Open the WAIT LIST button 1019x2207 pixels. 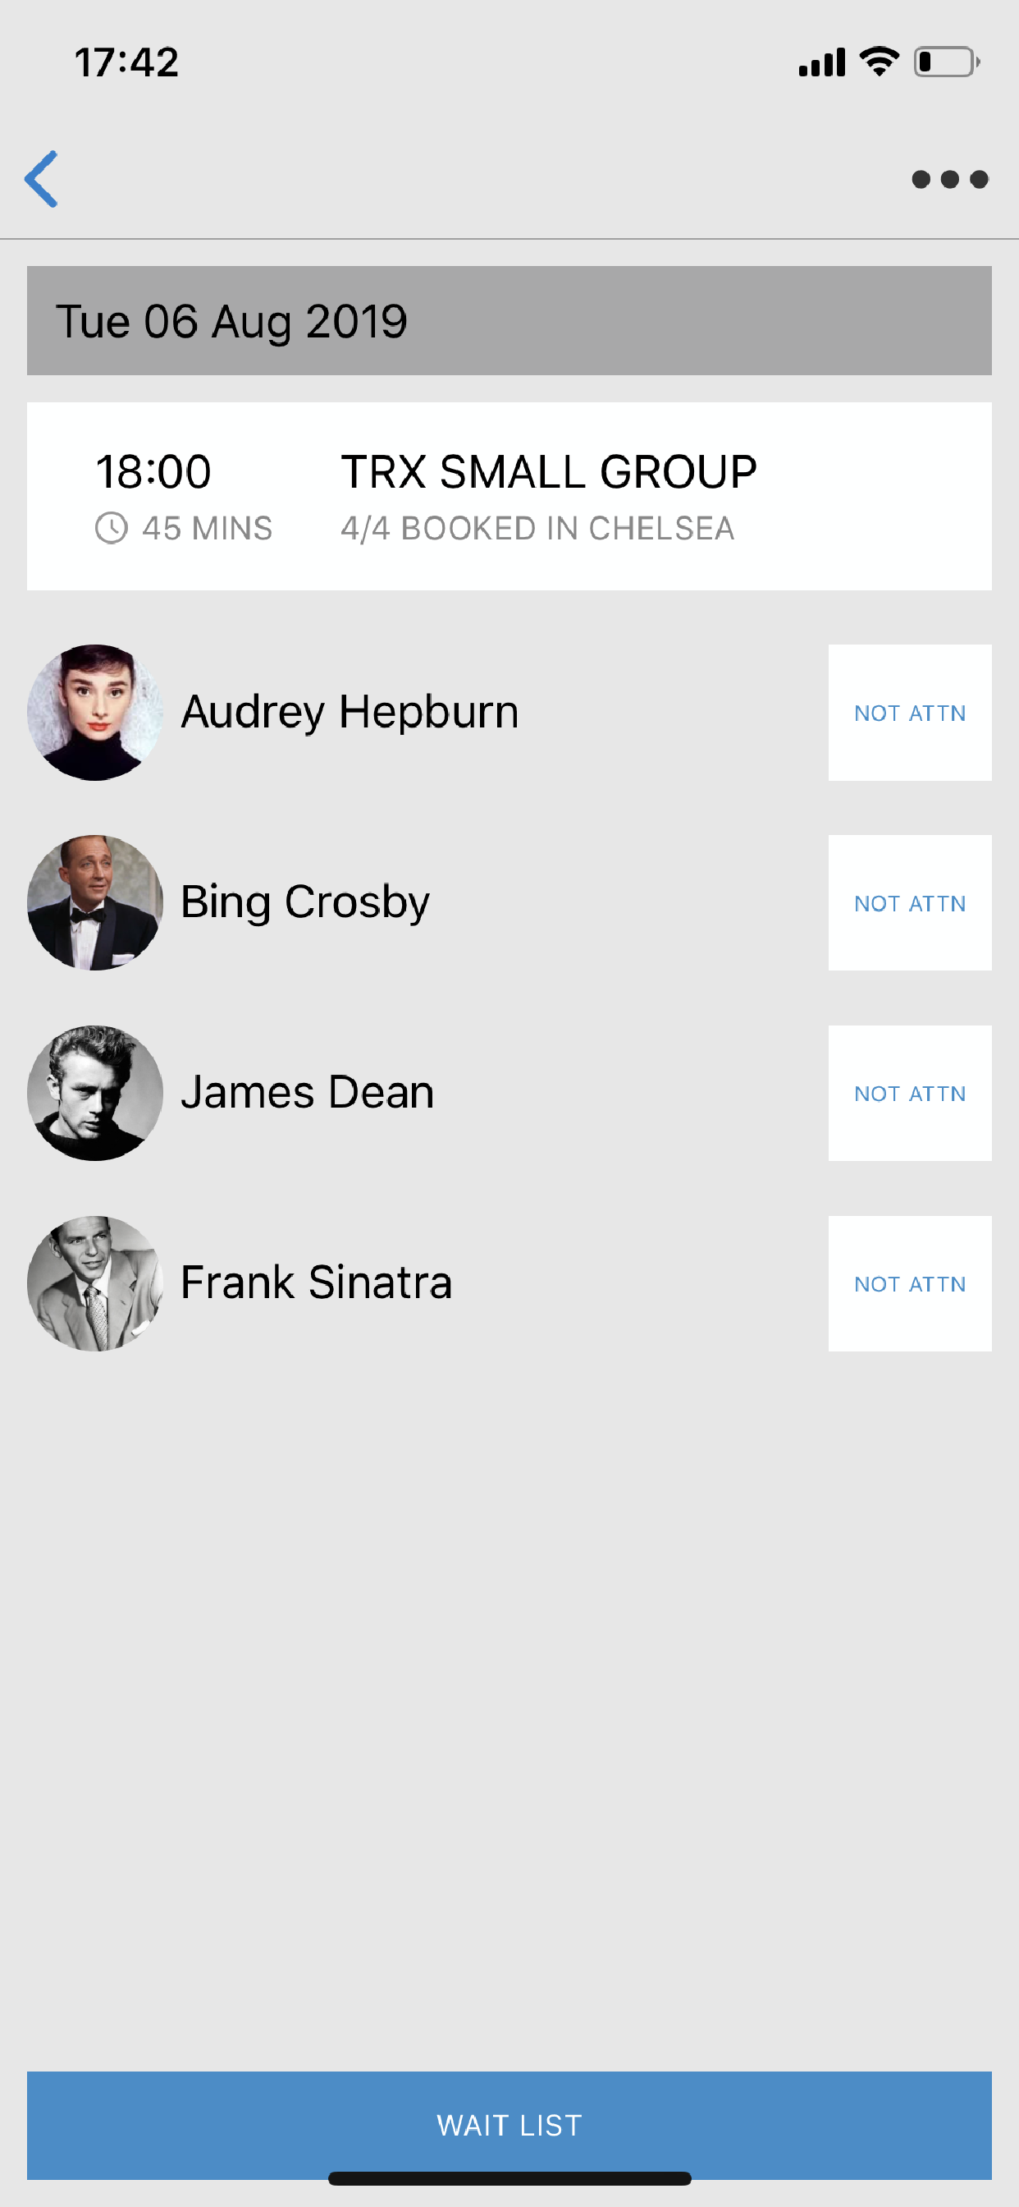tap(509, 2125)
